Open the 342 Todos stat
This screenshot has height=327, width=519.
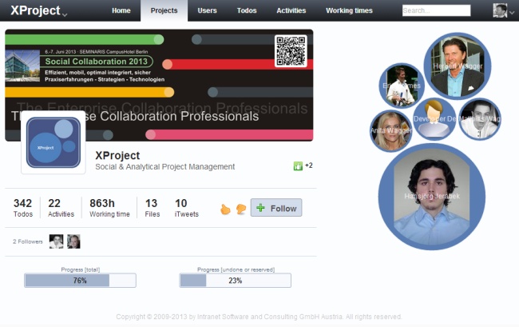23,208
